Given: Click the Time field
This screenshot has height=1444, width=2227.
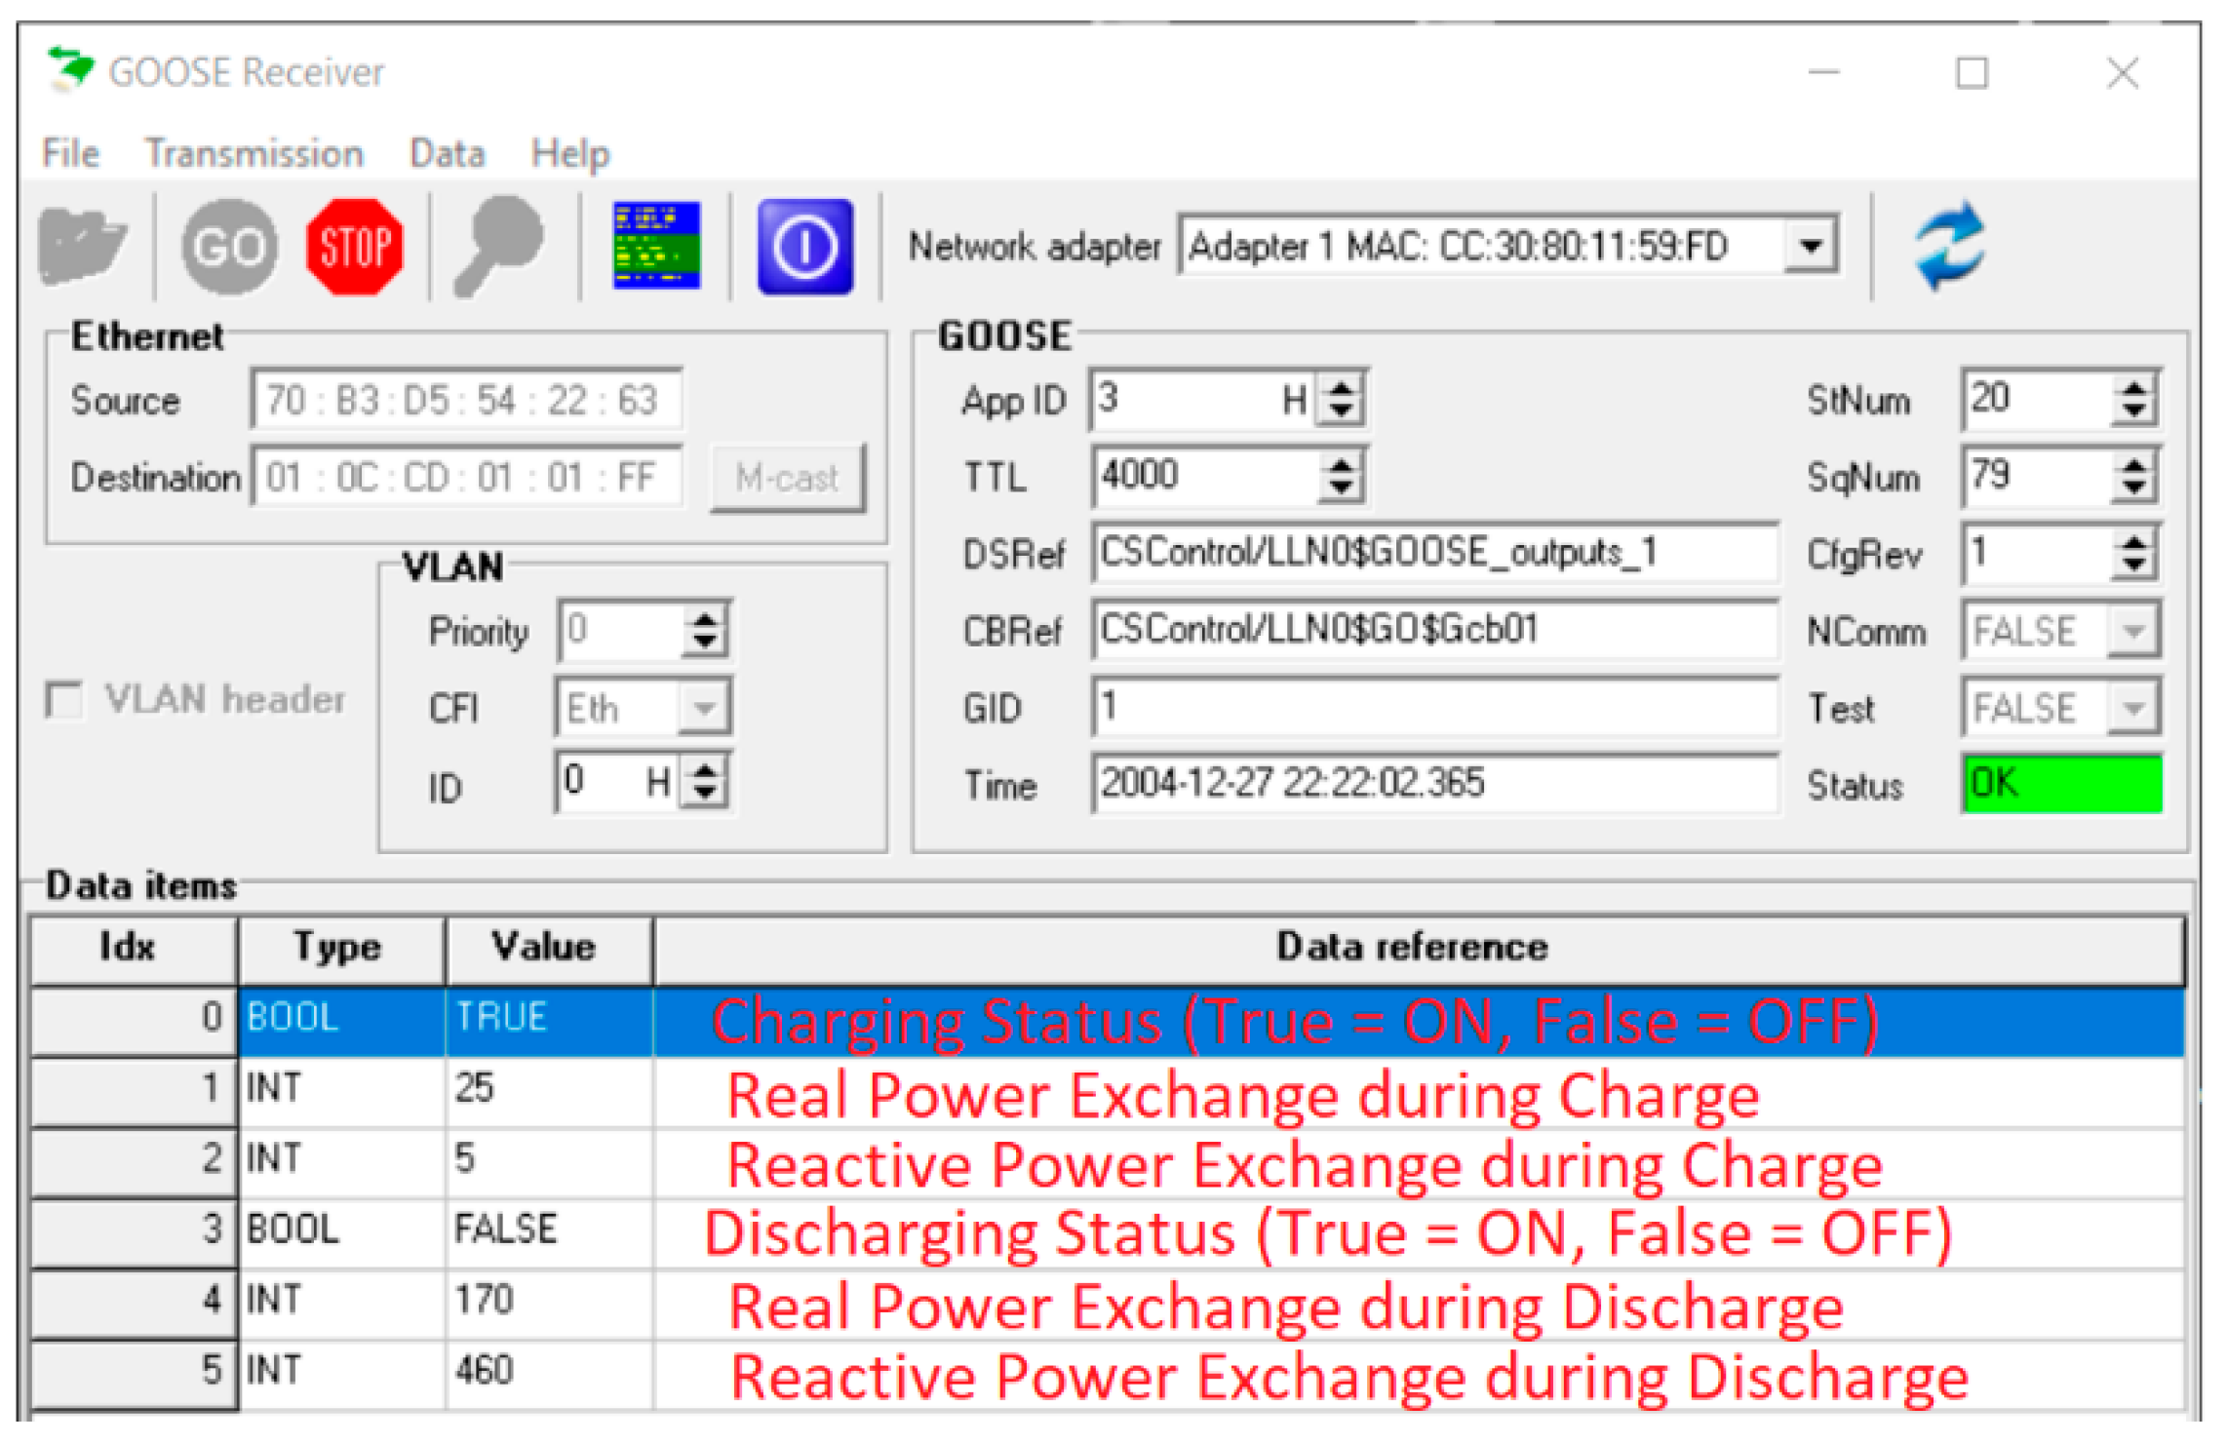Looking at the screenshot, I should click(1434, 784).
